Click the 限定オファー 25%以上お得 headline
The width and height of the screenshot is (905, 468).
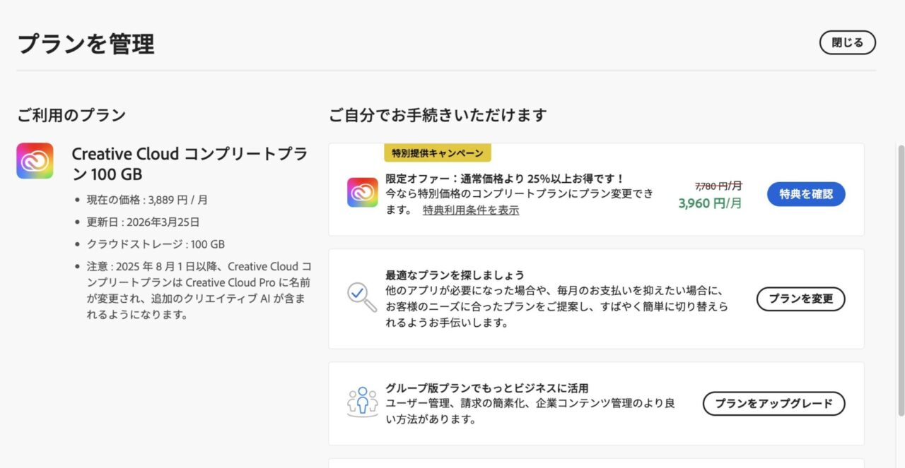pos(506,179)
